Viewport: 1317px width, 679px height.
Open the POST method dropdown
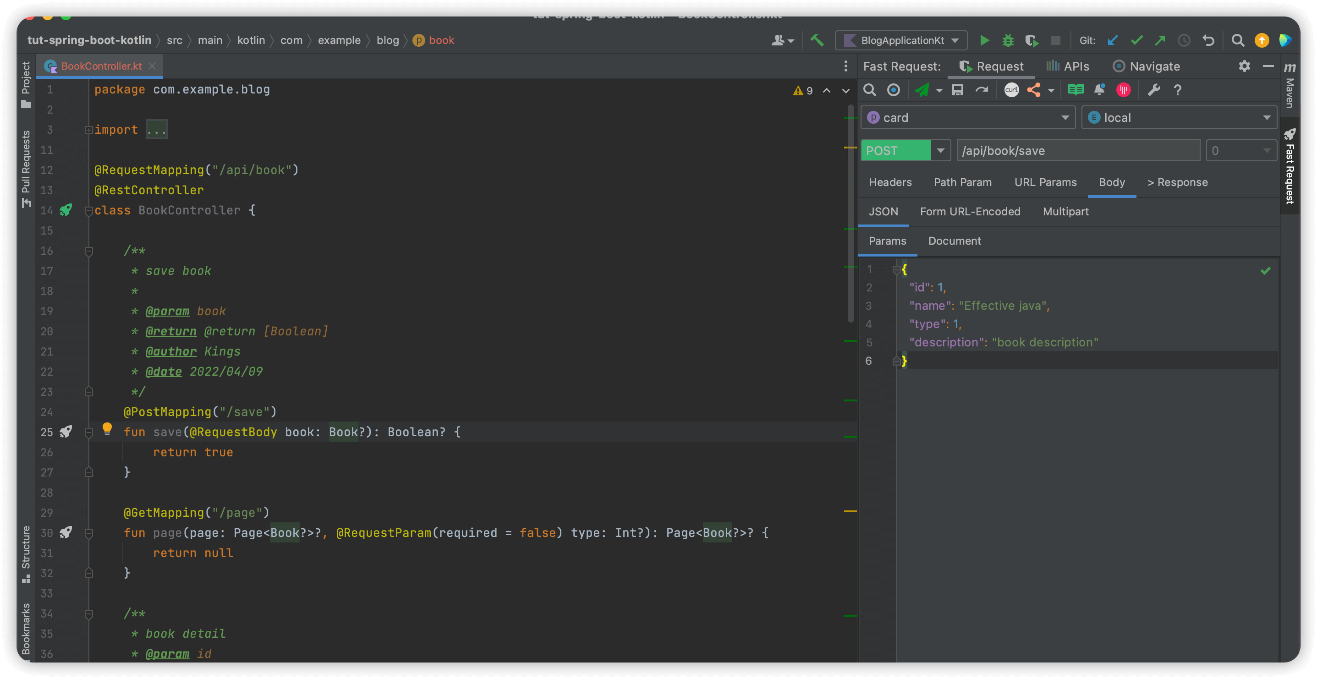[941, 150]
